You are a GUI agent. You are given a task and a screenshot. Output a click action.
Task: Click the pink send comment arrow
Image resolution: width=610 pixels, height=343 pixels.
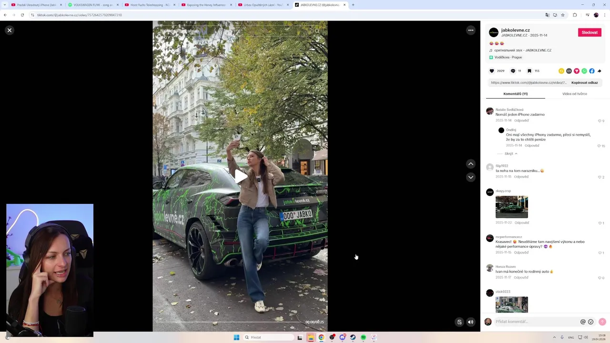(x=602, y=322)
